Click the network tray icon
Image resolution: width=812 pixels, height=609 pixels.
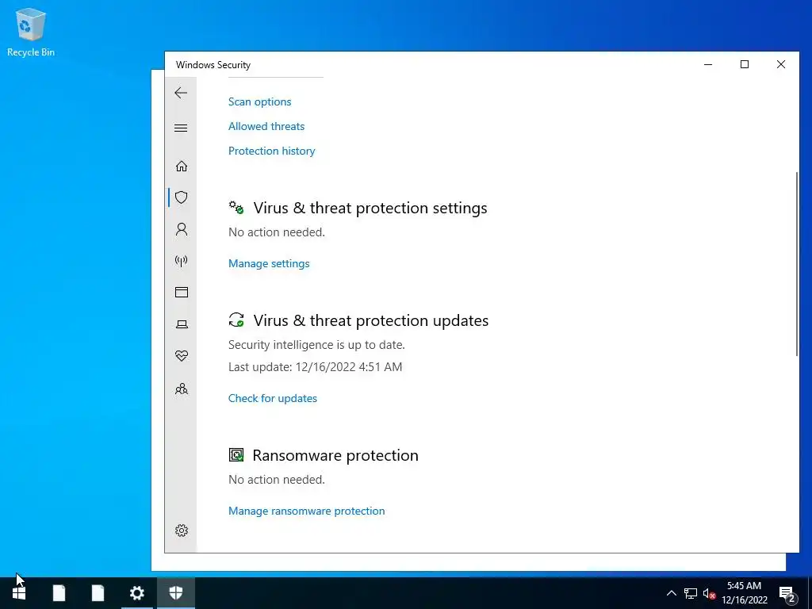691,593
